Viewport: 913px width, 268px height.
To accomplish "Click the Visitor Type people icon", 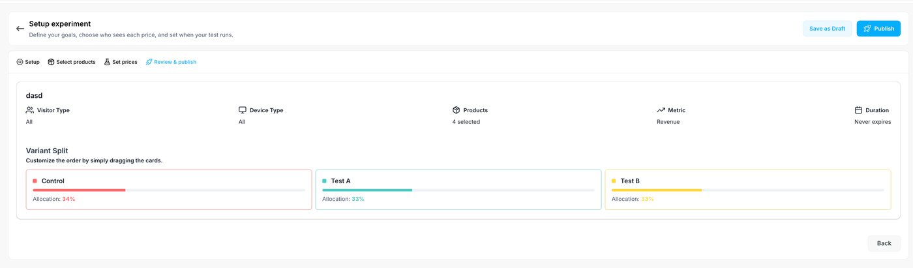I will coord(30,110).
